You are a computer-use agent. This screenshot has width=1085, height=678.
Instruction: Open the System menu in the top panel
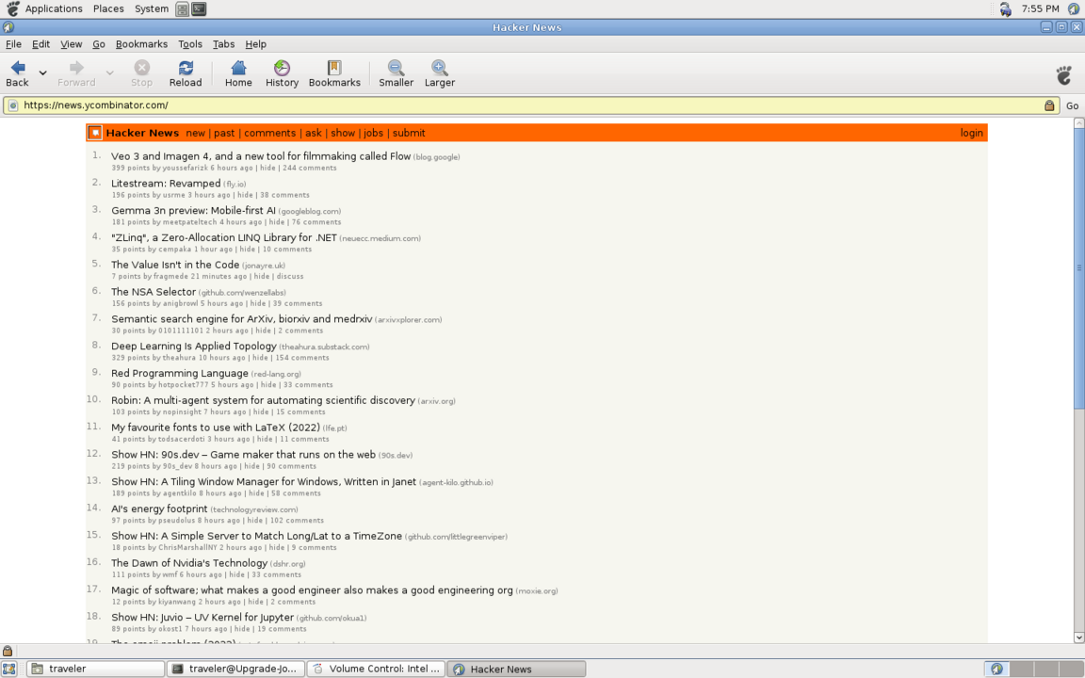pos(151,9)
